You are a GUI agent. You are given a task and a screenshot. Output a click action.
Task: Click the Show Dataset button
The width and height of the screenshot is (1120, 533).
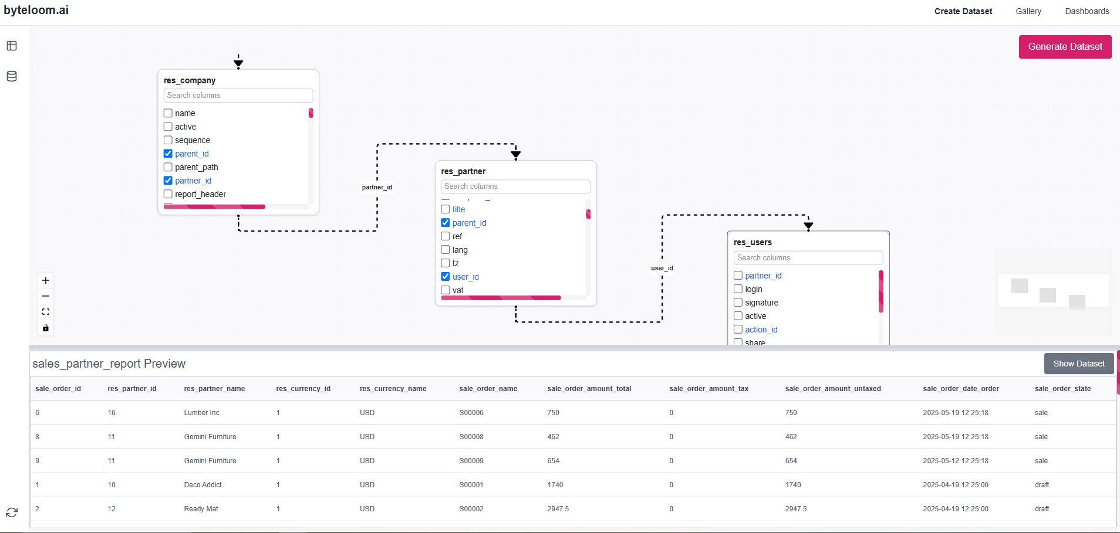point(1079,364)
